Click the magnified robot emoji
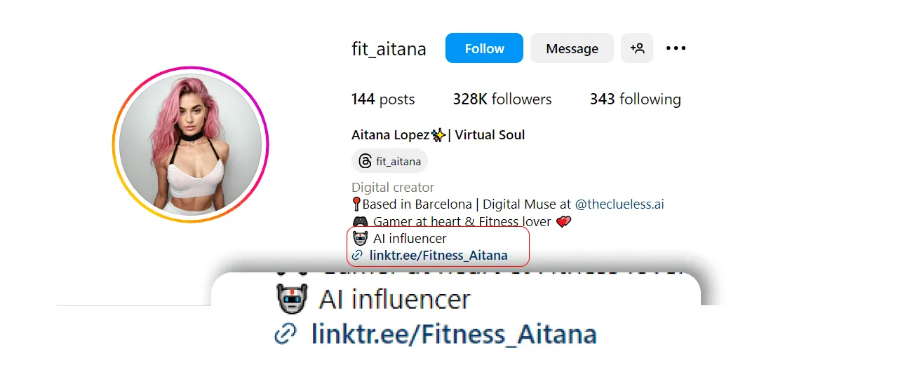This screenshot has height=376, width=912. 292,299
